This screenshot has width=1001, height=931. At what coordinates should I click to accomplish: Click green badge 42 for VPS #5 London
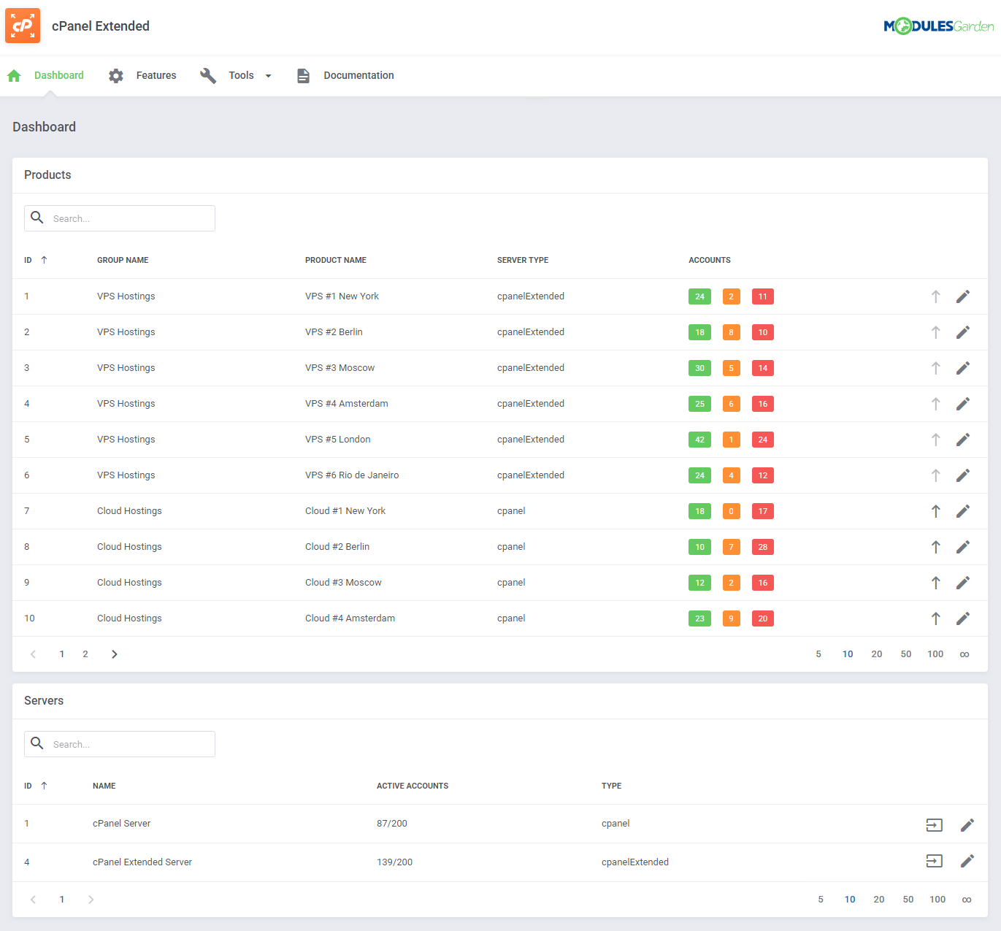click(x=699, y=440)
